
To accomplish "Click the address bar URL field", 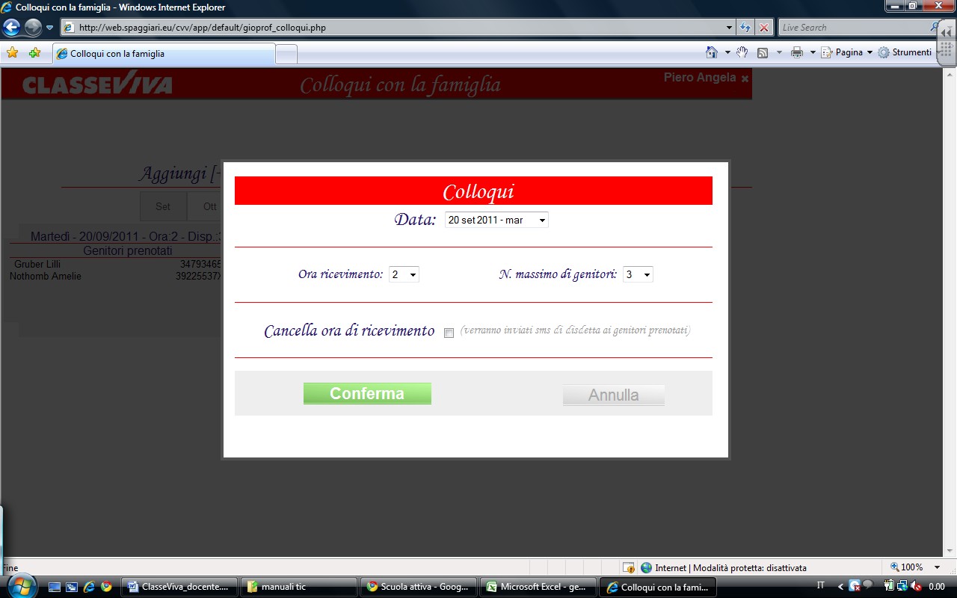I will point(393,28).
